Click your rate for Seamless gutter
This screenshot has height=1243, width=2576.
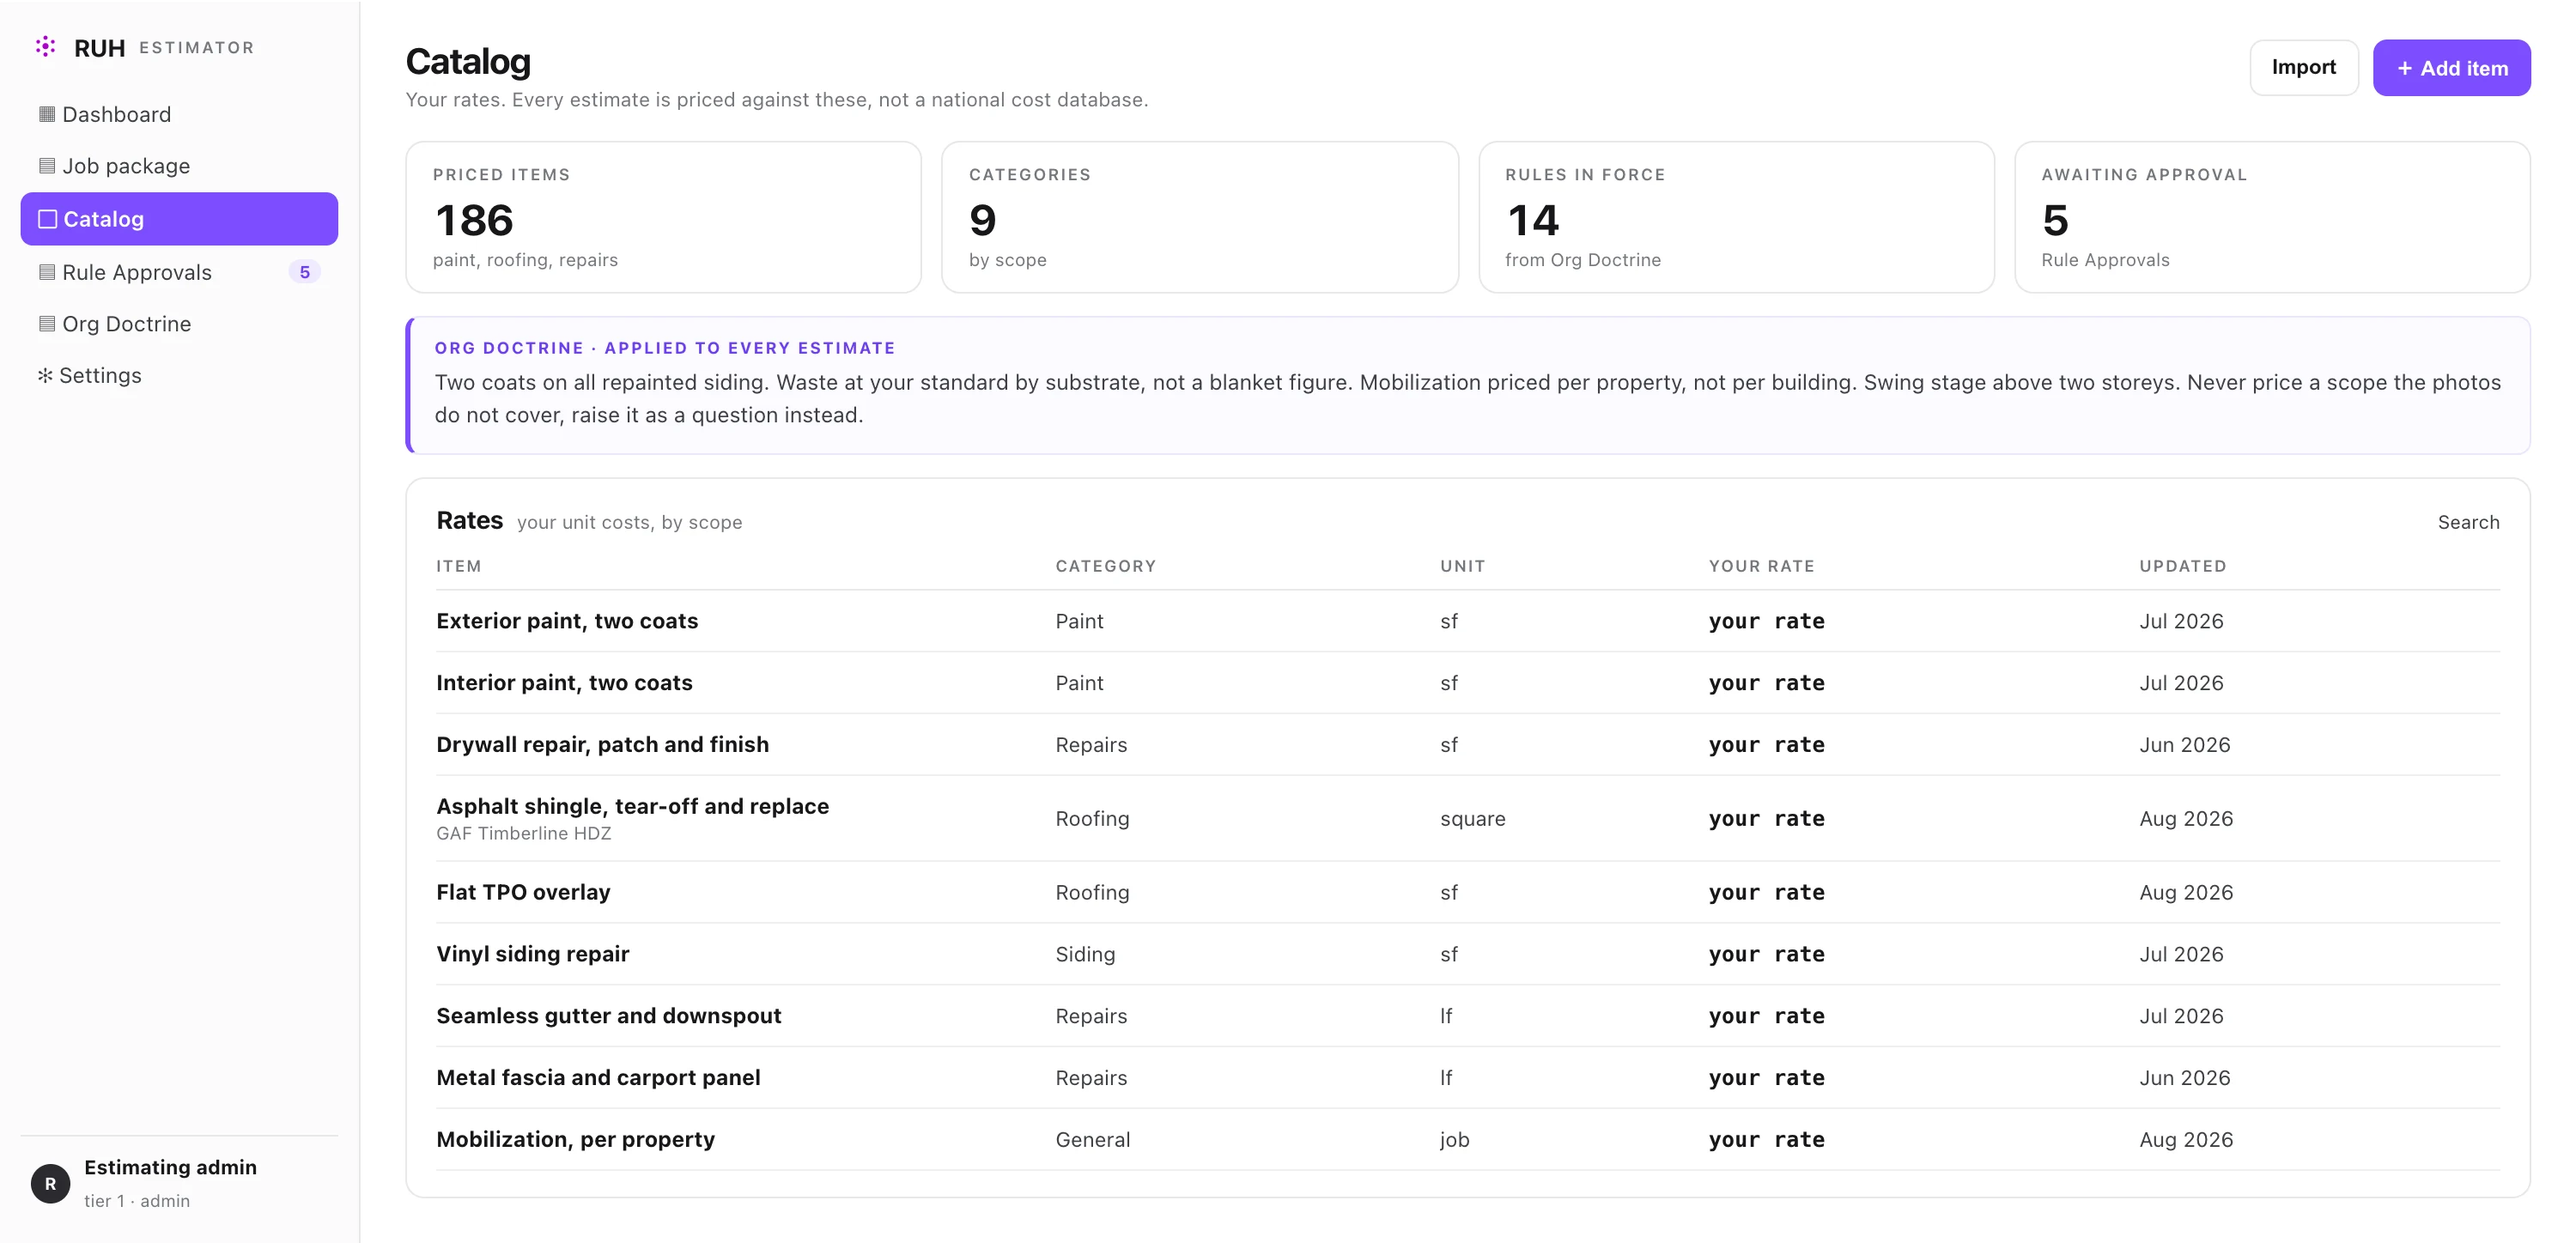[1766, 1017]
